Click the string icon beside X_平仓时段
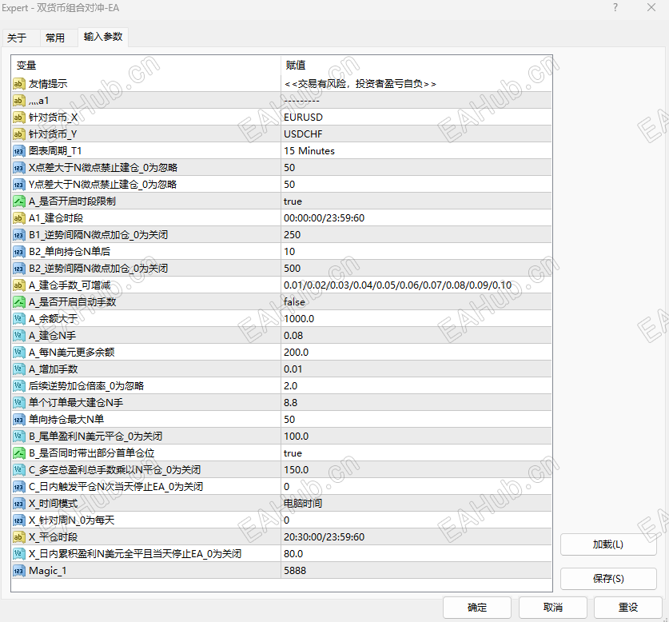The image size is (669, 622). click(18, 537)
